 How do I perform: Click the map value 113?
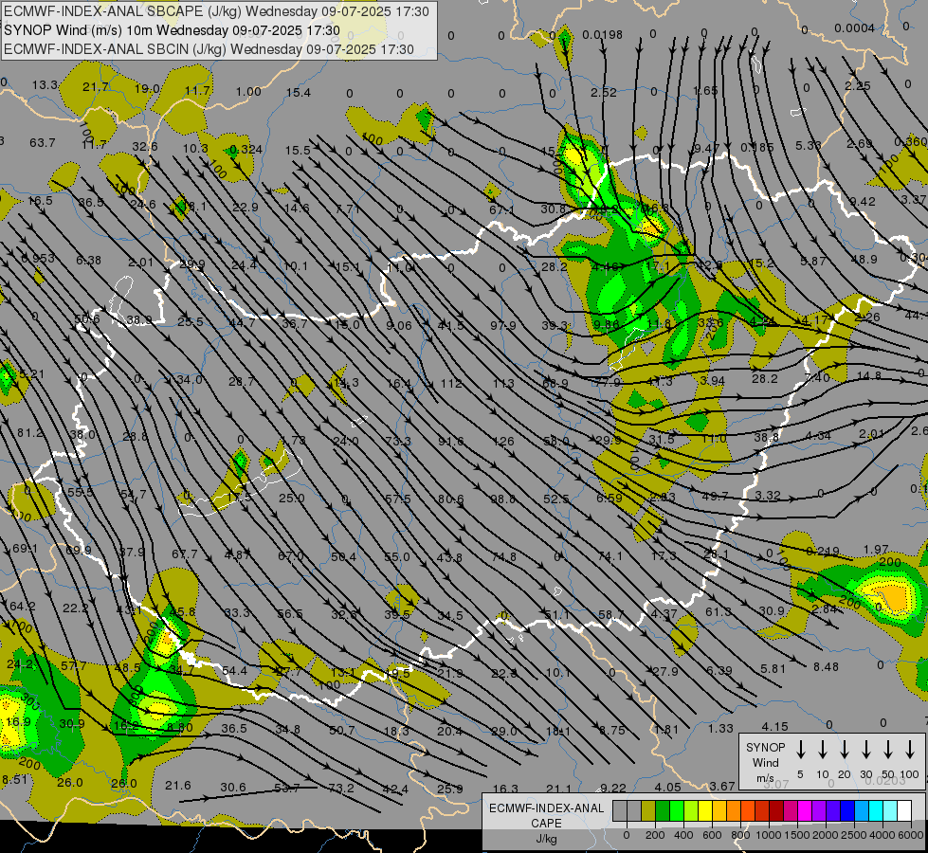point(503,384)
